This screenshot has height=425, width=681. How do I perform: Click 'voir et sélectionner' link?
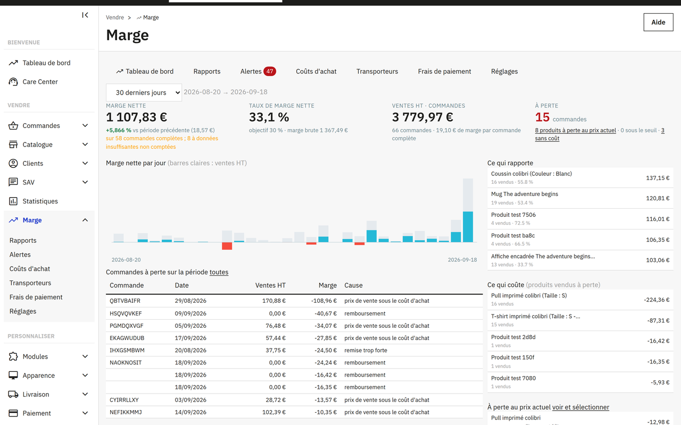click(x=580, y=407)
